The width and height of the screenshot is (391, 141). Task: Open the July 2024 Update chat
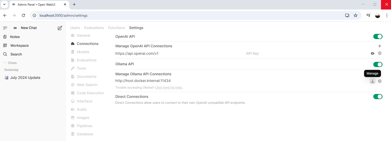(25, 78)
